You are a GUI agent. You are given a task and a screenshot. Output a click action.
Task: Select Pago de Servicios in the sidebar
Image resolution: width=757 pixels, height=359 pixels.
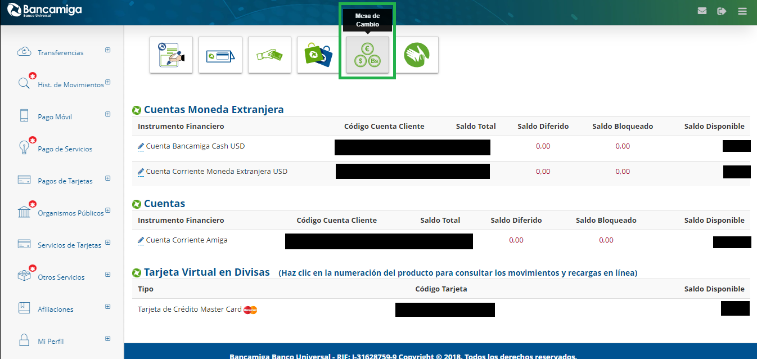click(x=65, y=149)
